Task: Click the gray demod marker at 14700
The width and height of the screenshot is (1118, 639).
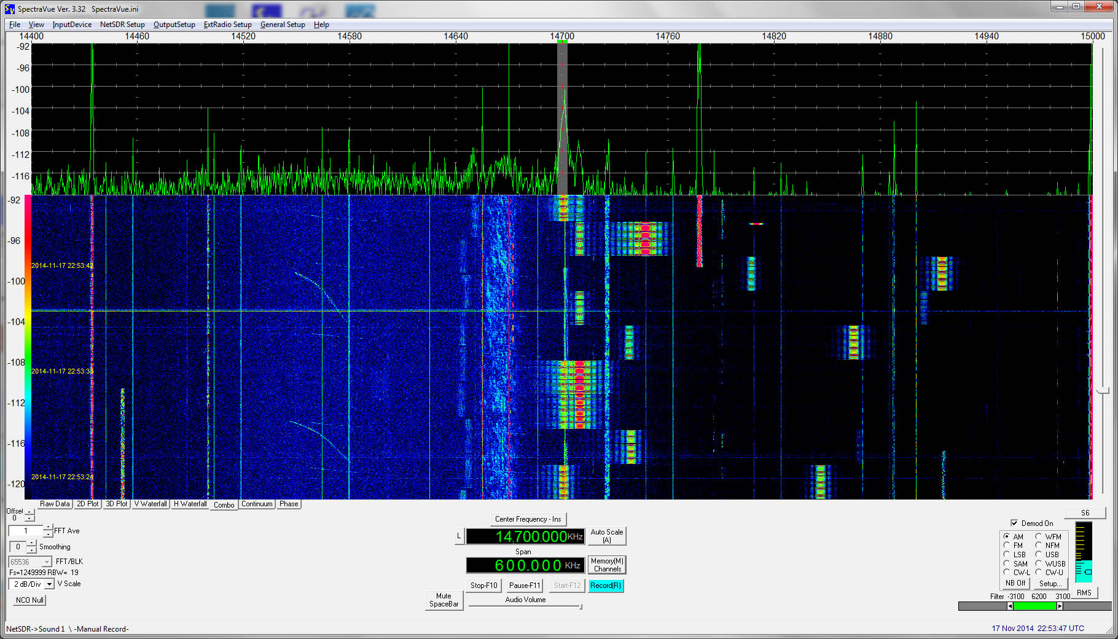Action: coord(562,119)
